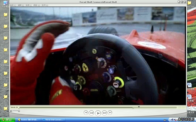196x122 pixels.
Task: Select the desktop folder below folder 4
Action: tap(5, 75)
